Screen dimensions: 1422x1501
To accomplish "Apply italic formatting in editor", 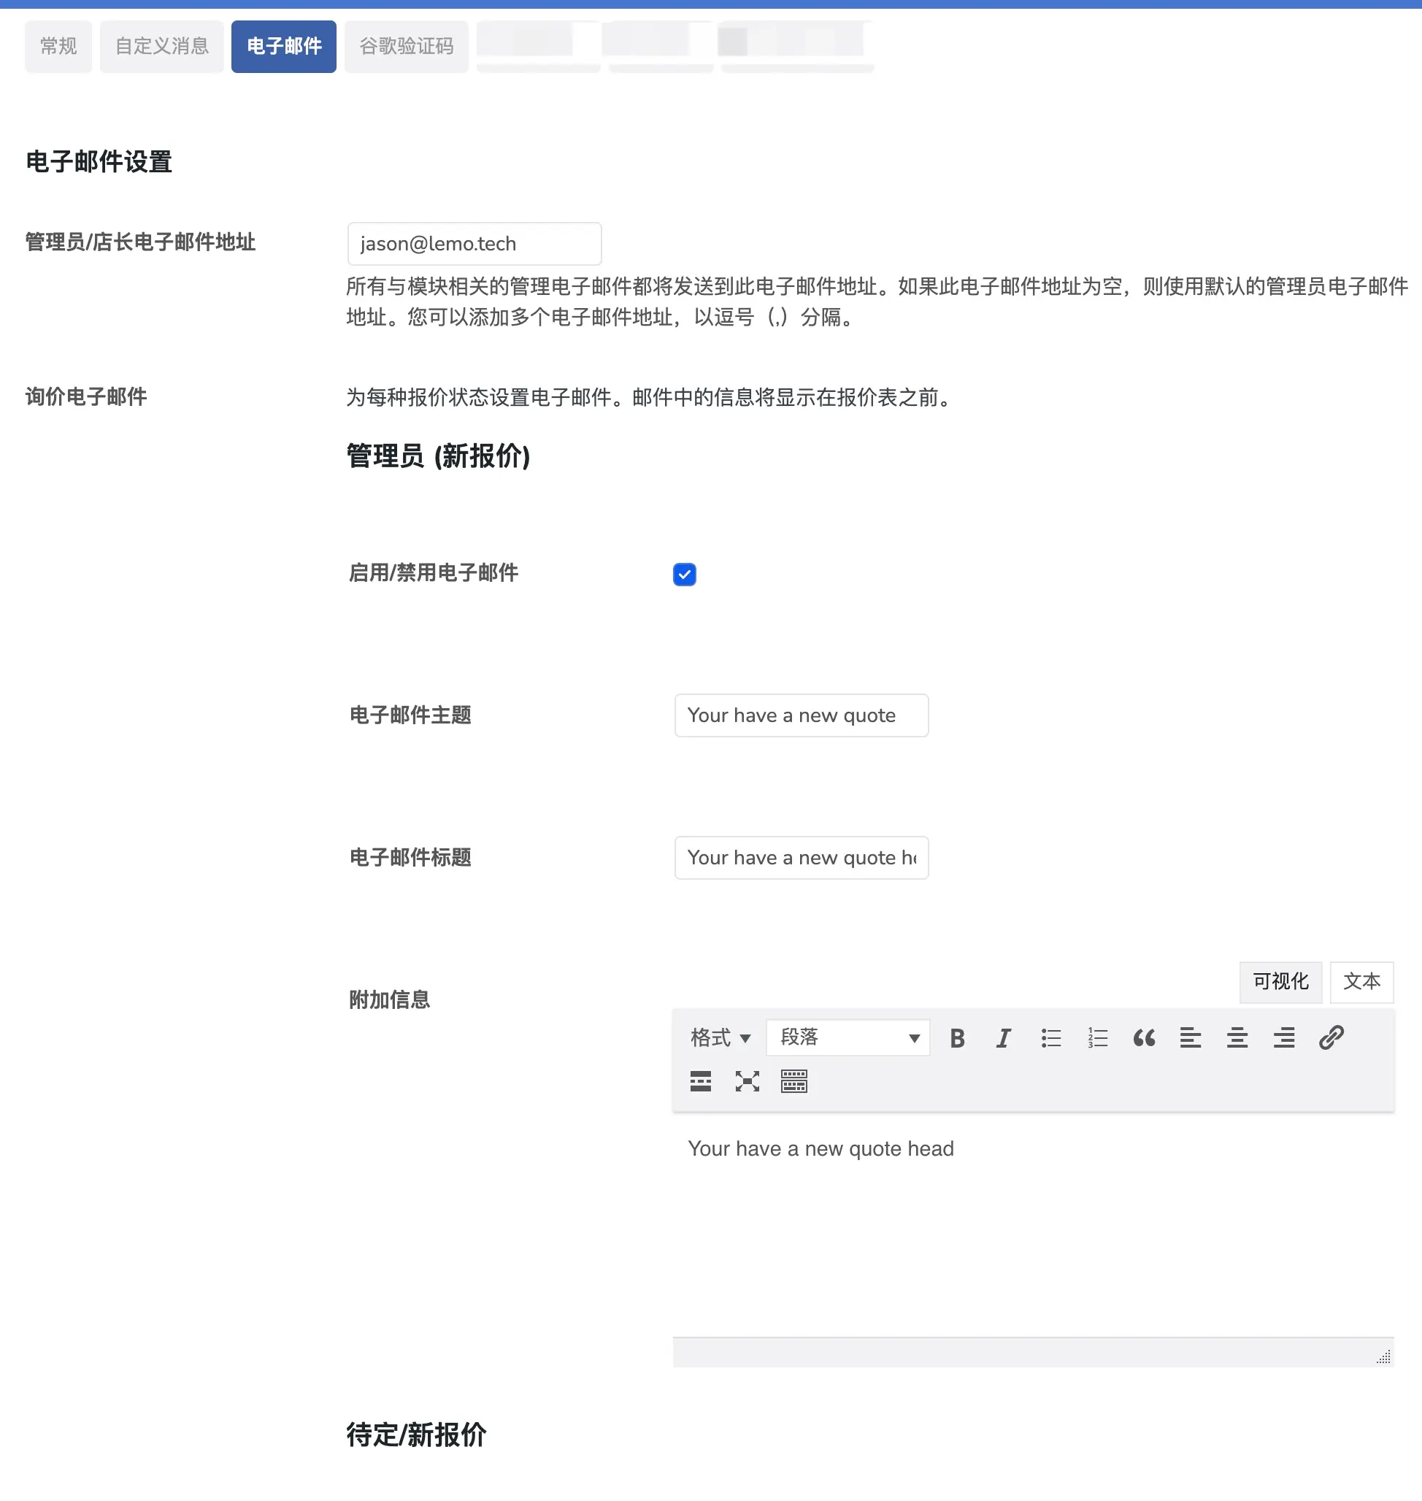I will 1004,1038.
